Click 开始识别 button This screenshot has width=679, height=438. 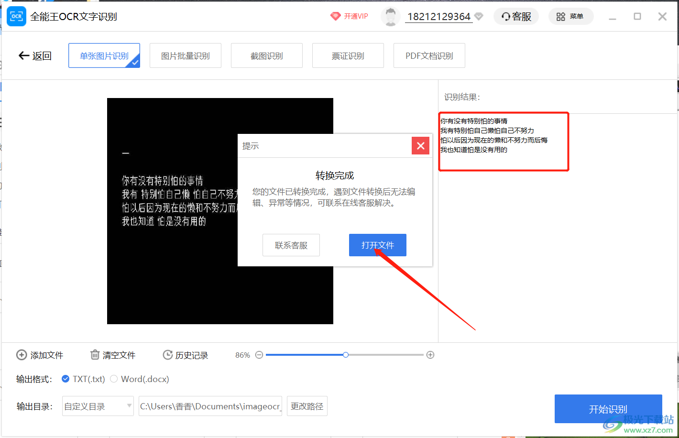[608, 409]
